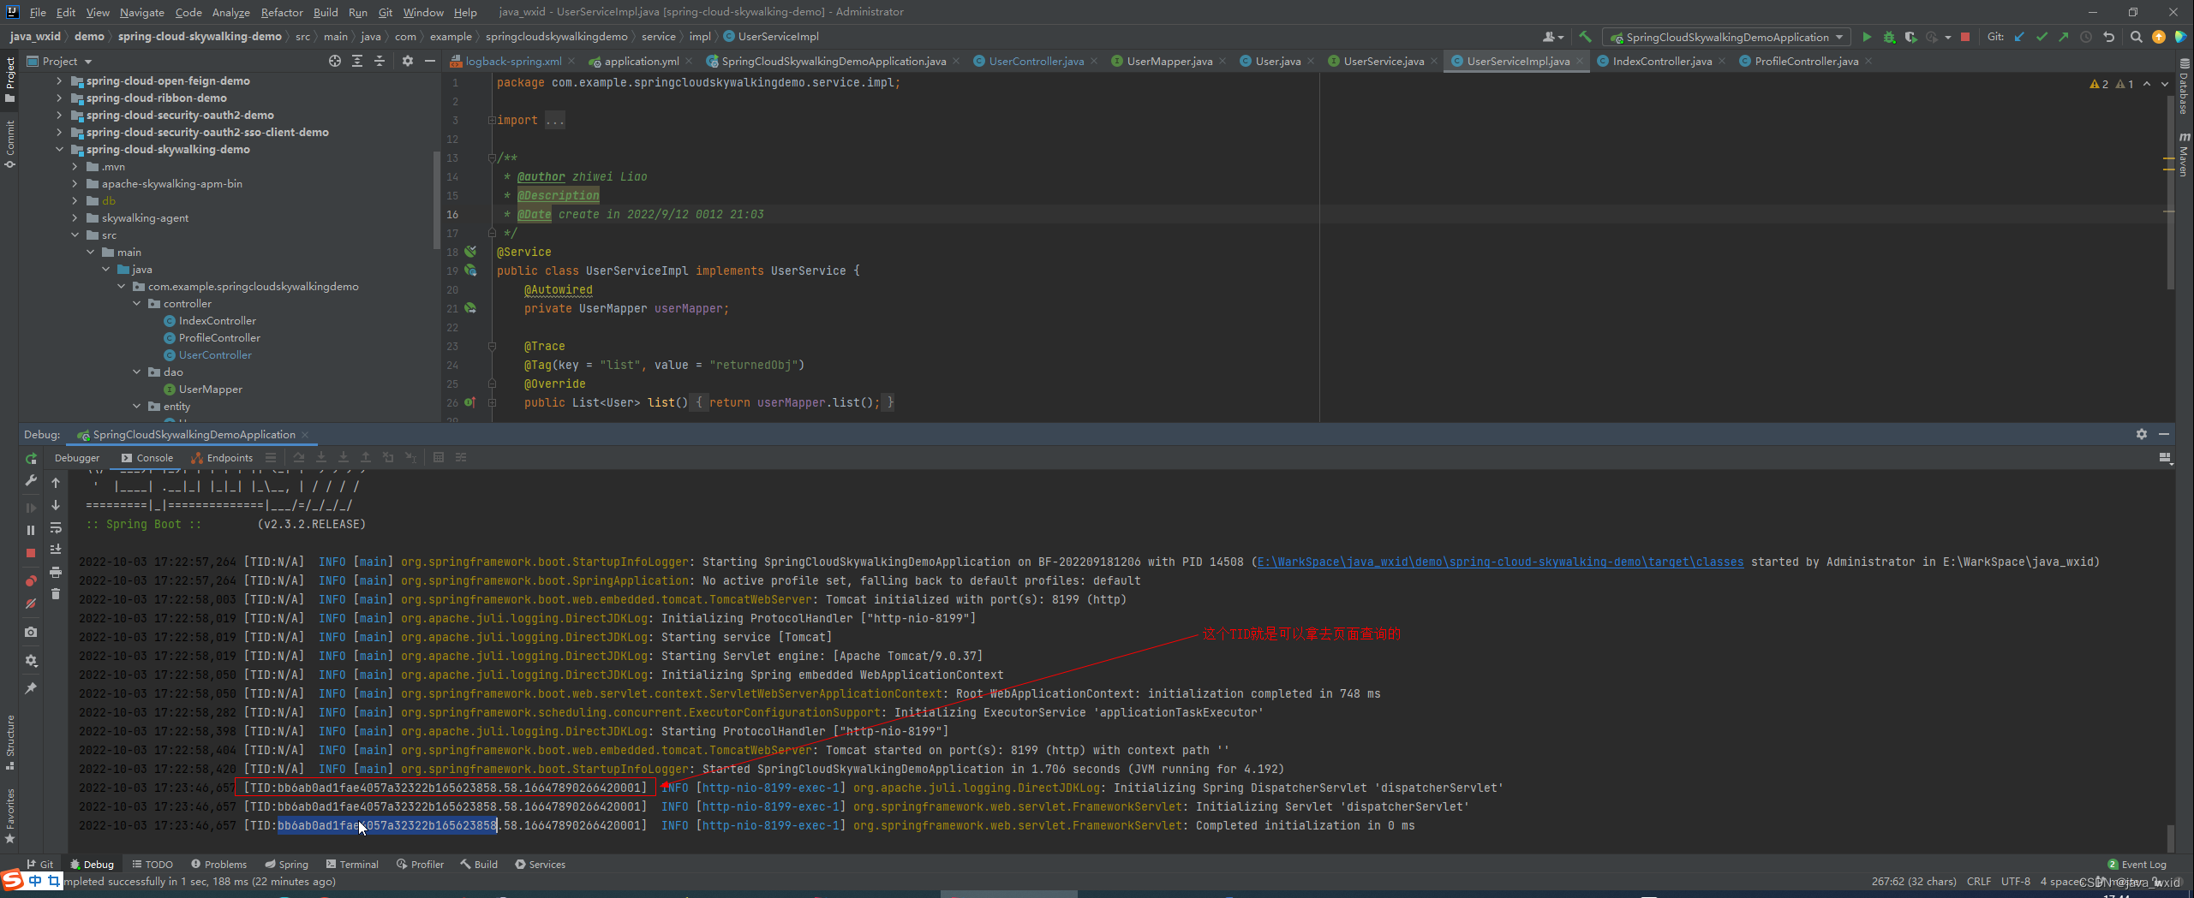
Task: Click the editor warnings indicator
Action: pos(2112,84)
